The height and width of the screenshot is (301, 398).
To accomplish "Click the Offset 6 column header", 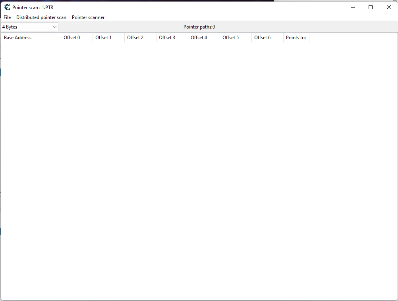I will coord(267,38).
